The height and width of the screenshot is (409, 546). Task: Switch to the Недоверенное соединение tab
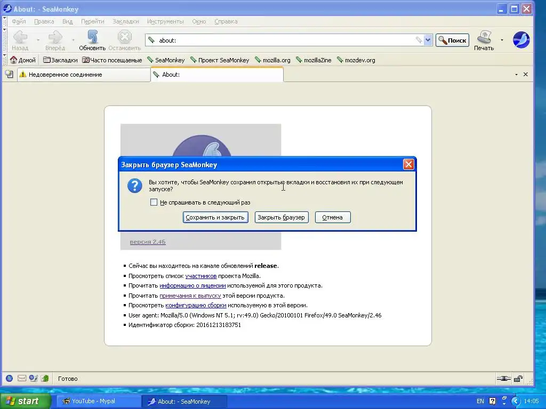click(x=84, y=75)
